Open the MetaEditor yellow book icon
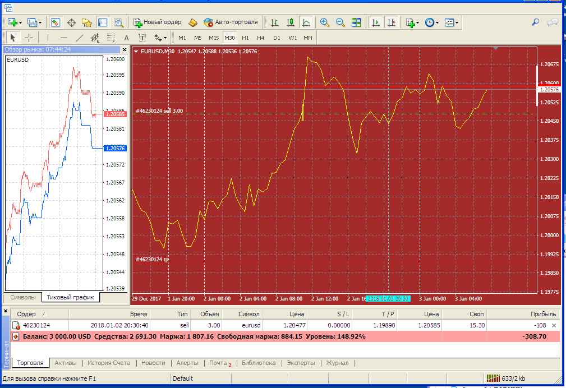Viewport: 566px width, 388px height. 193,22
